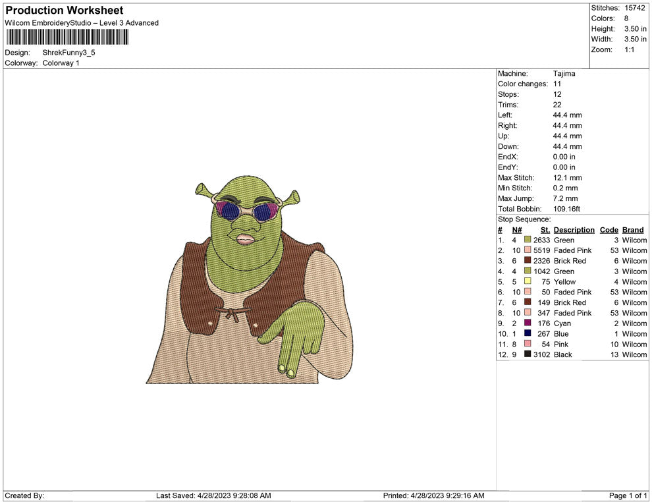
Task: Click the Yellow description in stop 5
Action: 564,281
